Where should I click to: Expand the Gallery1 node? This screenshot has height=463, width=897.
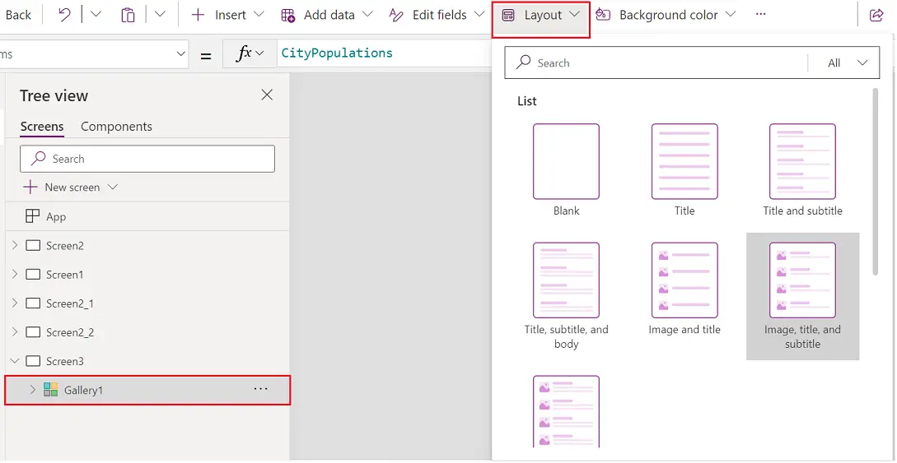click(33, 390)
